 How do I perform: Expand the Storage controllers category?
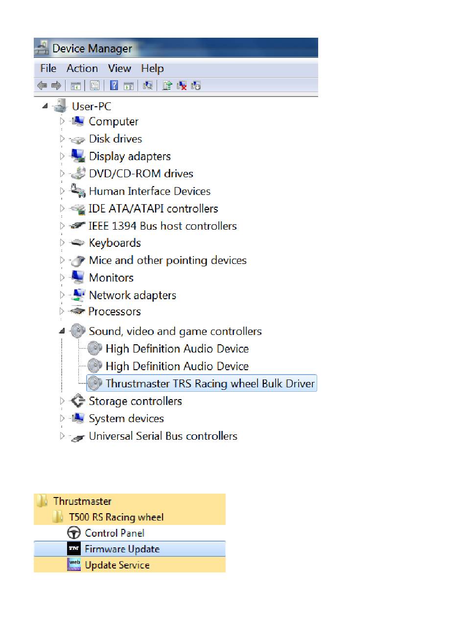[62, 401]
